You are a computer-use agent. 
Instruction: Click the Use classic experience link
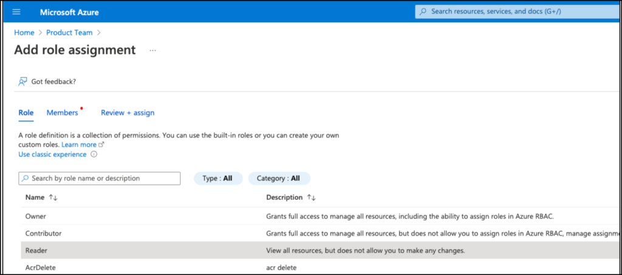(x=52, y=154)
